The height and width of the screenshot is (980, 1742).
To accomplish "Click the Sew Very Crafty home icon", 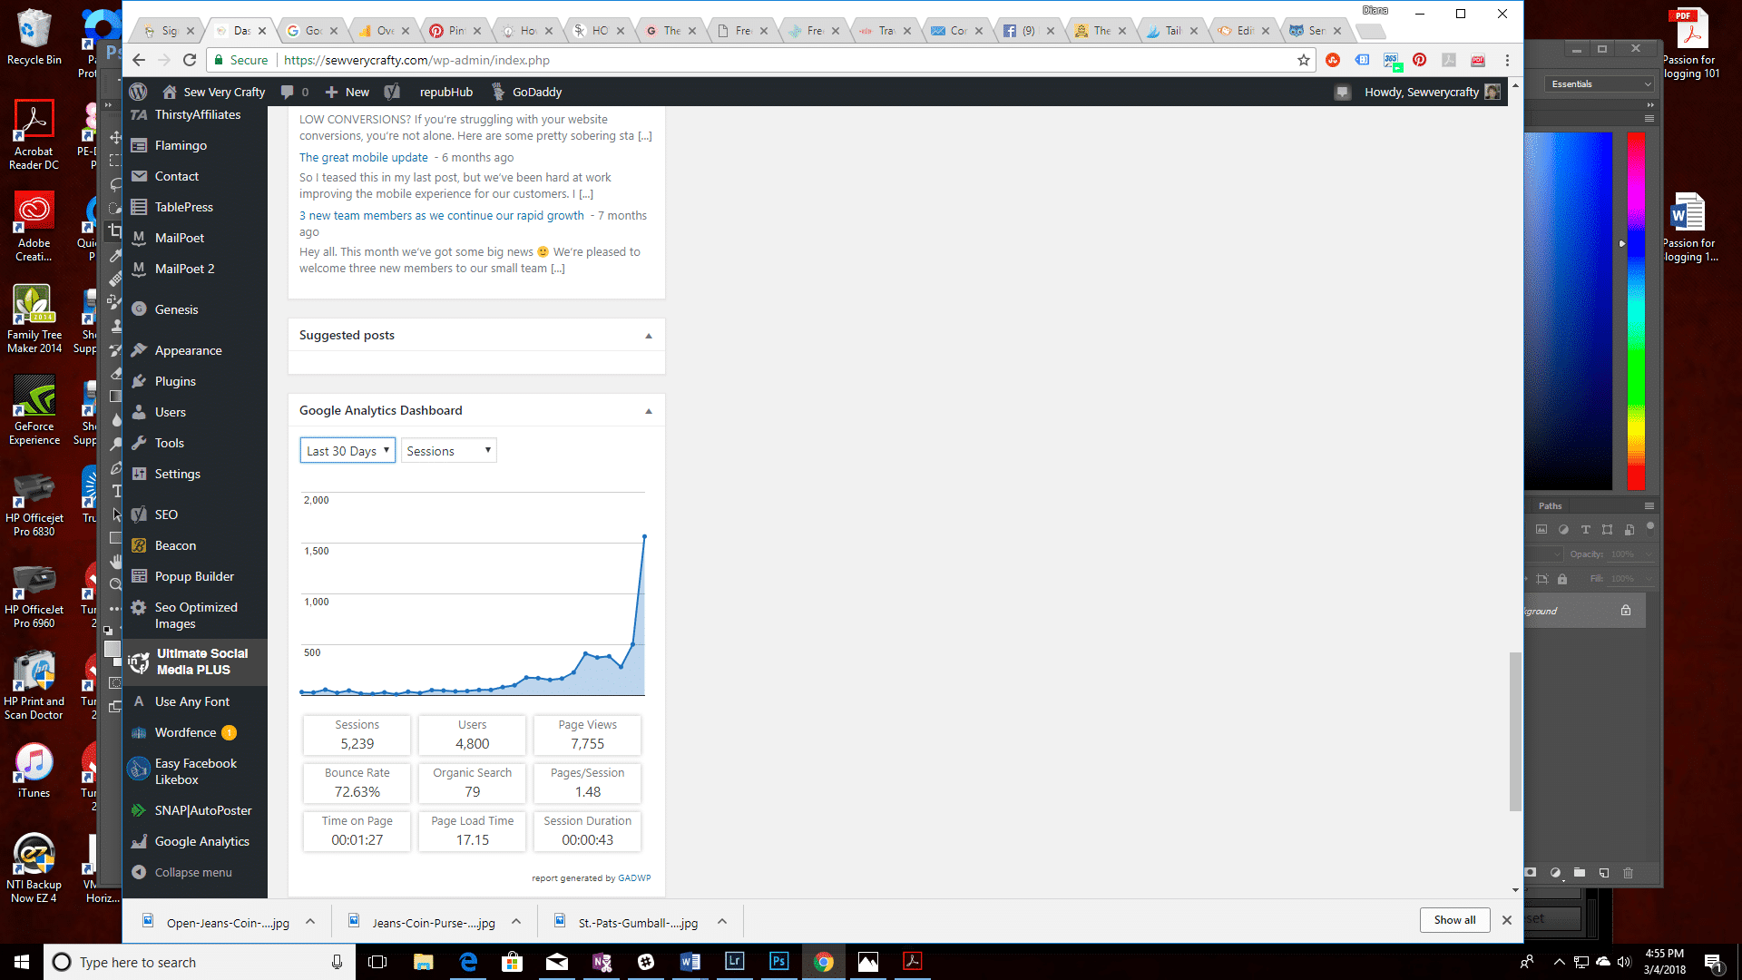I will click(169, 92).
